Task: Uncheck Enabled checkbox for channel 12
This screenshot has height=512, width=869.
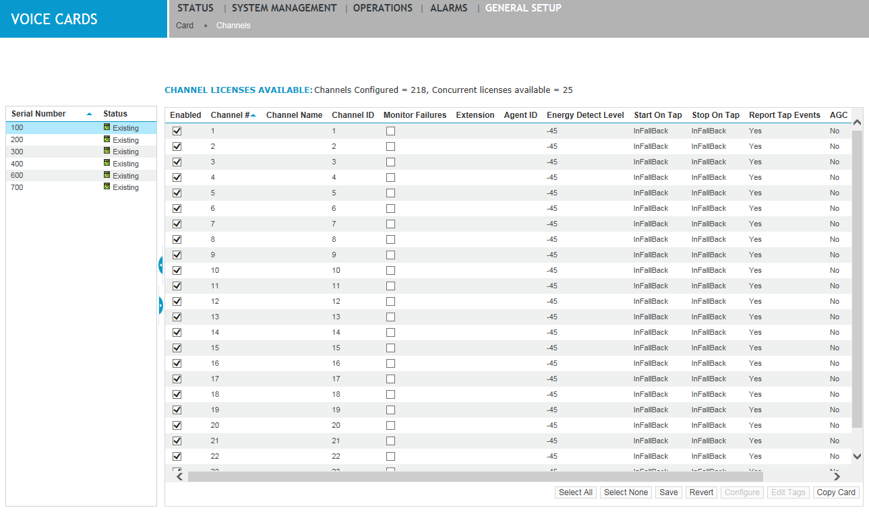Action: (x=177, y=302)
